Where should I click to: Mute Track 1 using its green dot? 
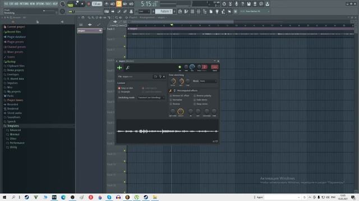125,36
